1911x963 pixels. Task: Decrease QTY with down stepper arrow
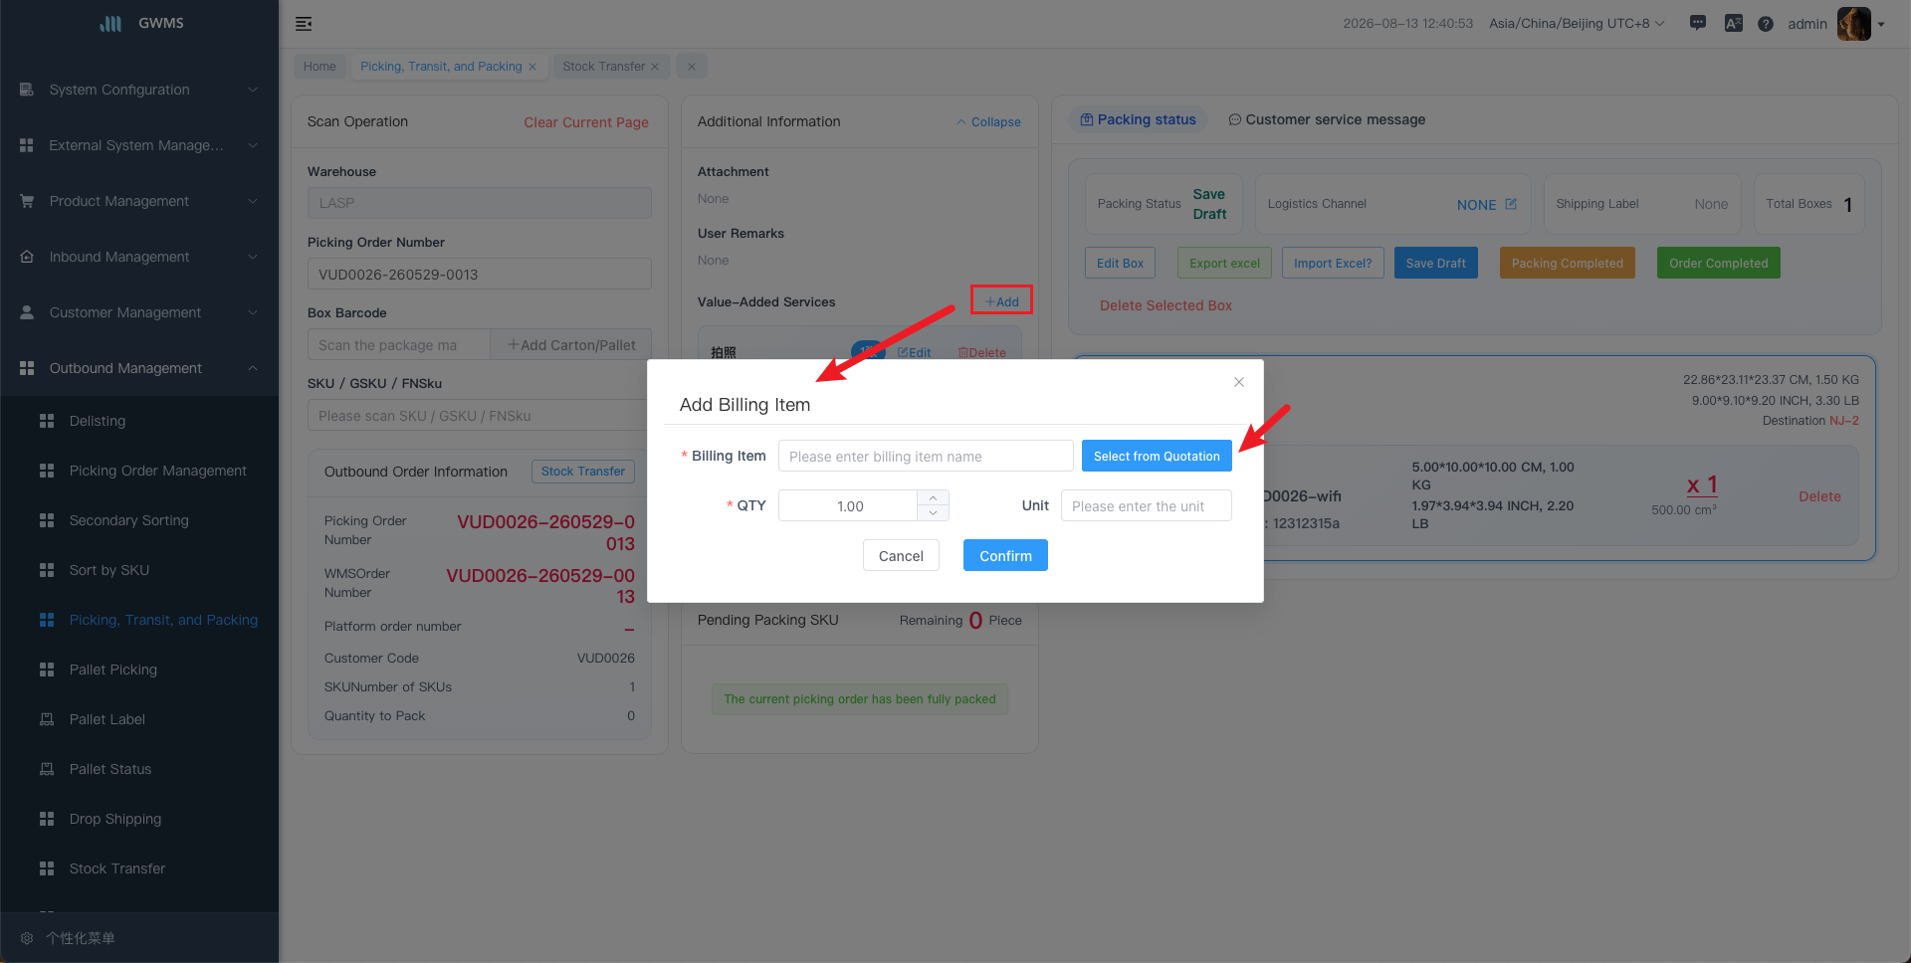tap(933, 513)
